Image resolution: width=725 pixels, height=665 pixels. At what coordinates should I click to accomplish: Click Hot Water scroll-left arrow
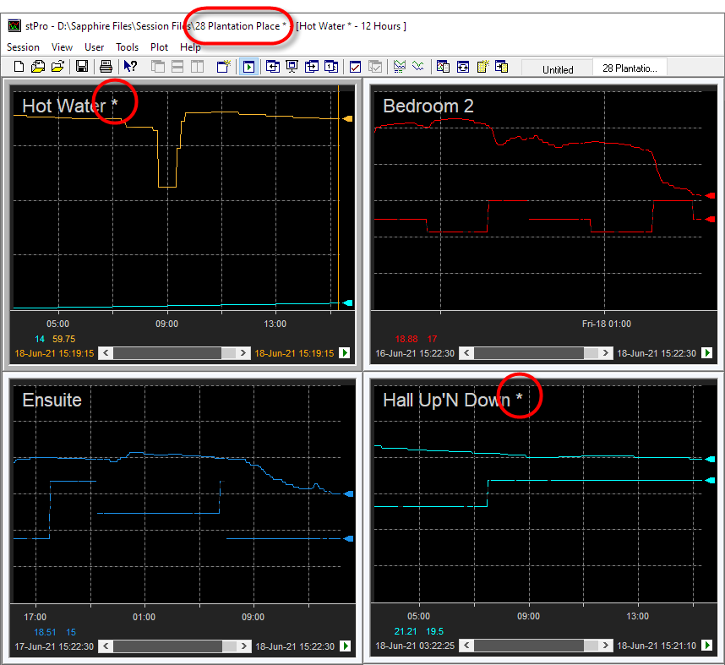[106, 353]
